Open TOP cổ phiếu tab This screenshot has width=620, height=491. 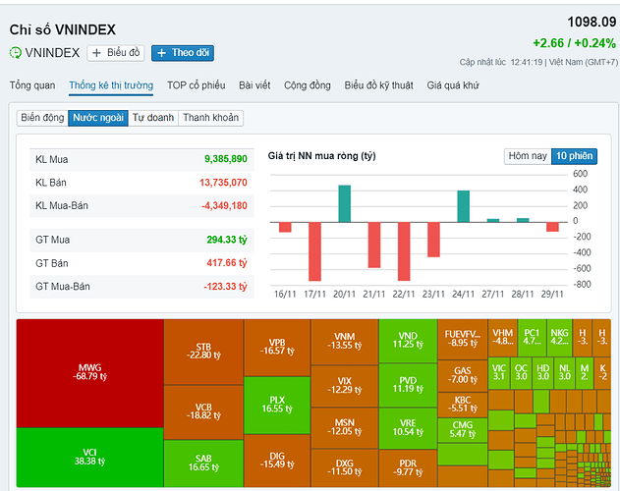(197, 85)
